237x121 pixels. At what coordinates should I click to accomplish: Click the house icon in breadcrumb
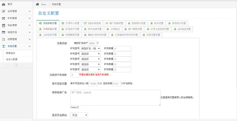pos(37,4)
